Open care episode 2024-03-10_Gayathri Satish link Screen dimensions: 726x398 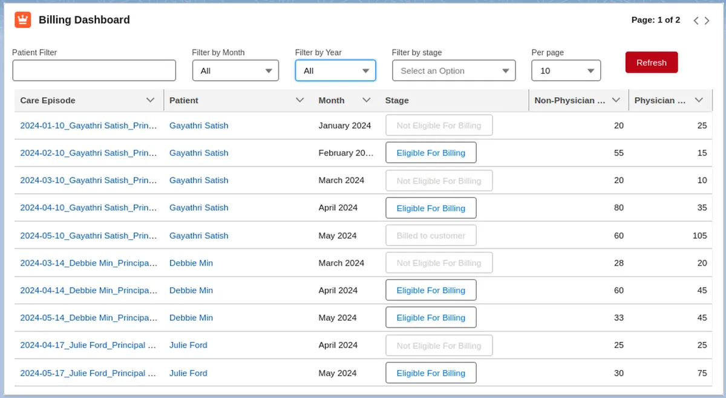[88, 180]
